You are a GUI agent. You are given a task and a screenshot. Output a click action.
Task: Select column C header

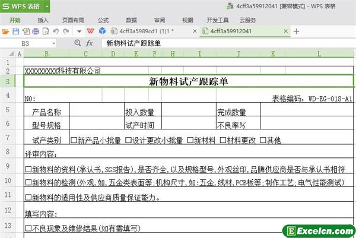coord(85,54)
